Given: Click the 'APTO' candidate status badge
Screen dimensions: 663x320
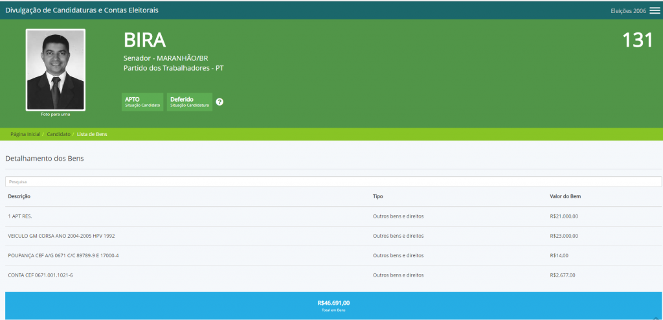Looking at the screenshot, I should (x=142, y=102).
